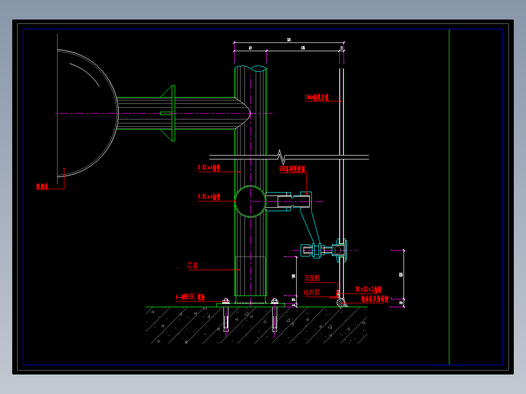This screenshot has height=394, width=526.
Task: Click the large sphere outline
Action: pyautogui.click(x=87, y=113)
